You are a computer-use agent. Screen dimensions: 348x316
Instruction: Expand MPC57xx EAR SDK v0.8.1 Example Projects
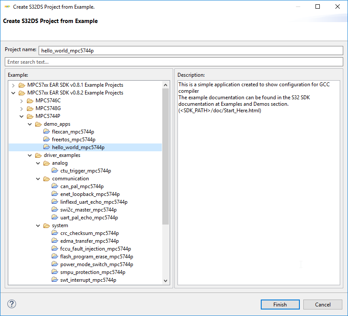[13, 85]
